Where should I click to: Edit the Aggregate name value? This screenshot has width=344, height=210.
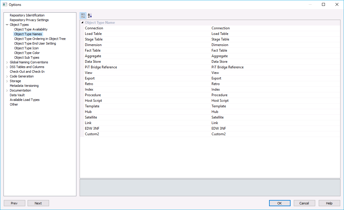(x=275, y=56)
